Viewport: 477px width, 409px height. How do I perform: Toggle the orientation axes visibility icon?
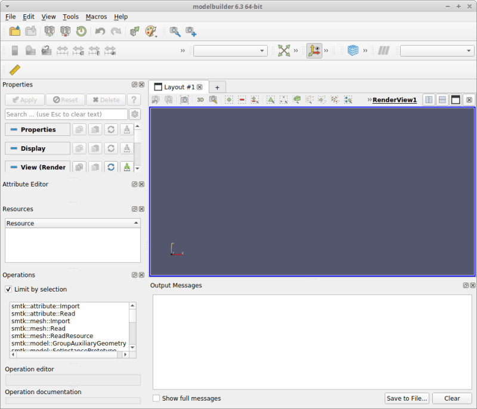point(314,51)
